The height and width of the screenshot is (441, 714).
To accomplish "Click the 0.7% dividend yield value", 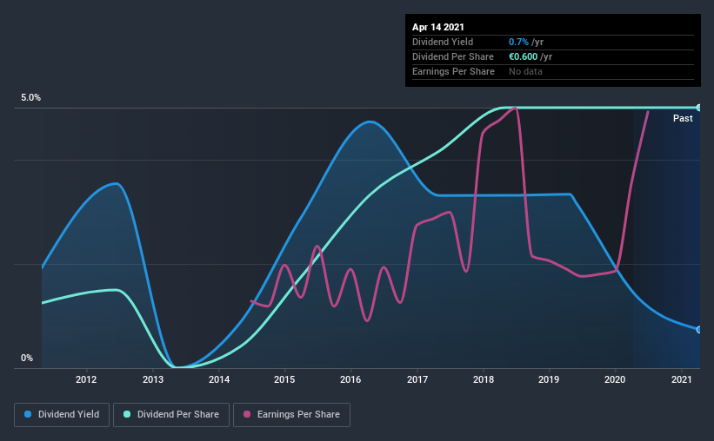I will point(518,42).
